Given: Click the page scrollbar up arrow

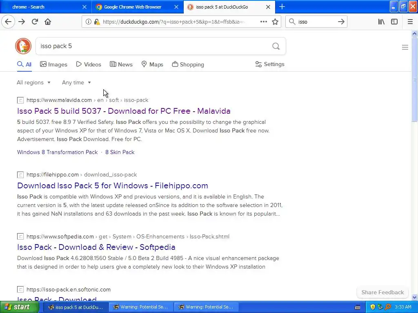Looking at the screenshot, I should point(414,33).
